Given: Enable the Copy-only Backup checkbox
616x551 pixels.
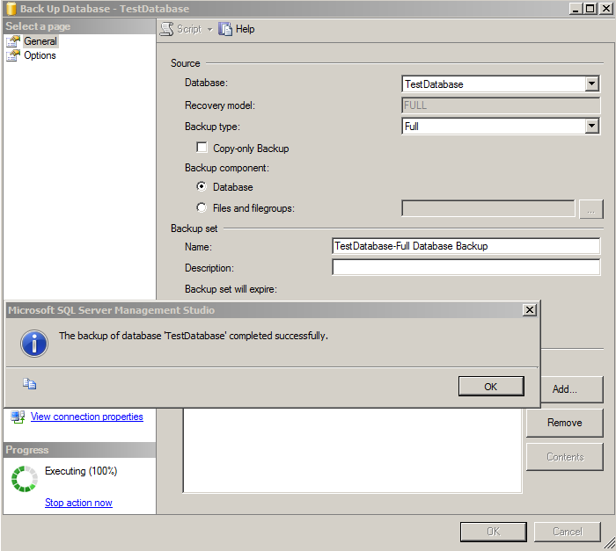Looking at the screenshot, I should pos(202,149).
